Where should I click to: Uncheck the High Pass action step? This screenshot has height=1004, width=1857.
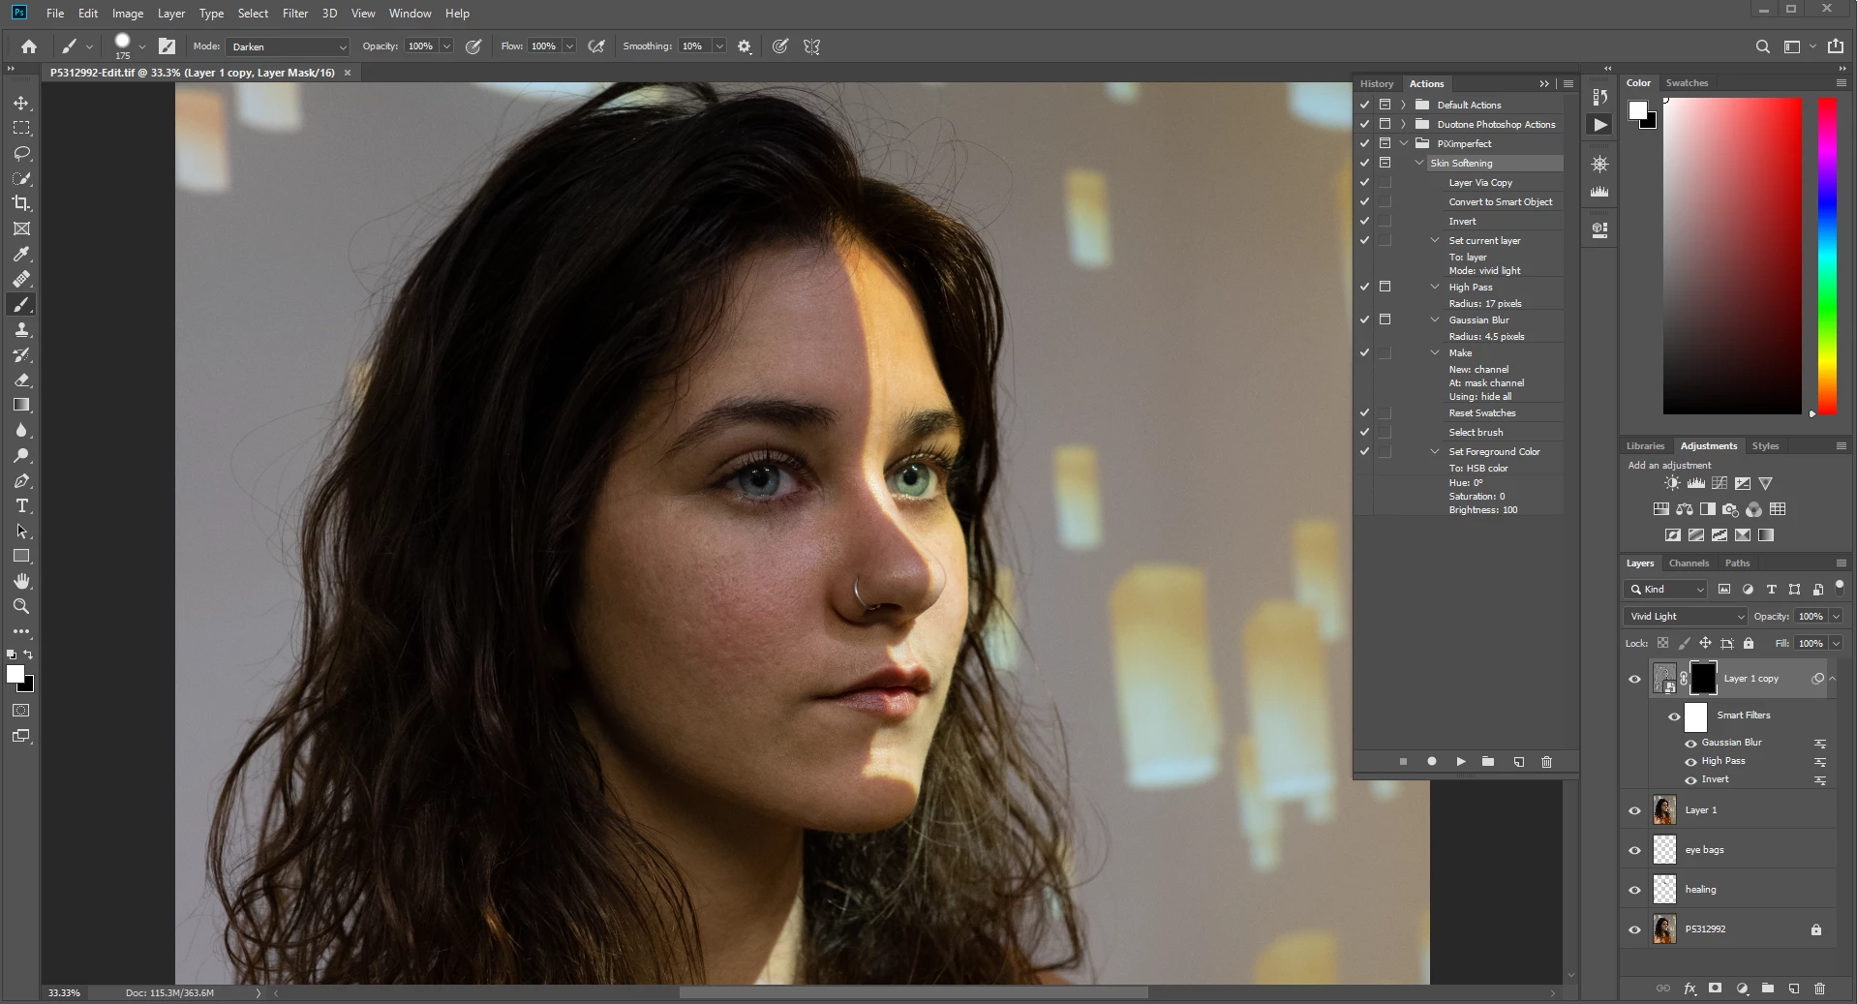1364,287
